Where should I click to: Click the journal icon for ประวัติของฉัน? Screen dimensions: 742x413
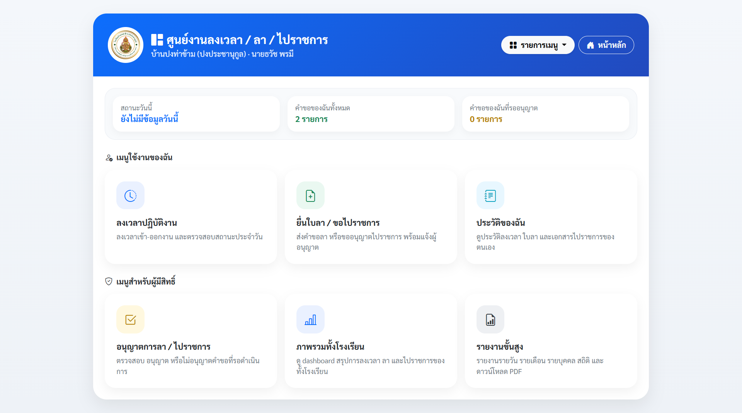point(490,196)
